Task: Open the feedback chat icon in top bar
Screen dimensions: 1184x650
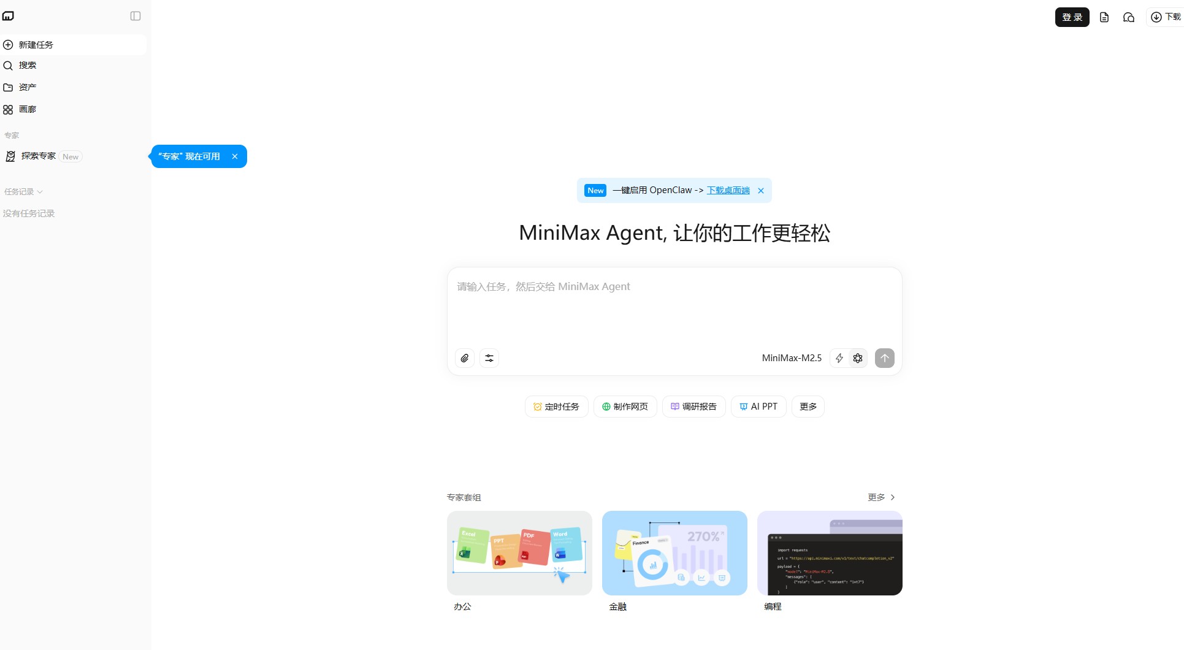Action: 1128,17
